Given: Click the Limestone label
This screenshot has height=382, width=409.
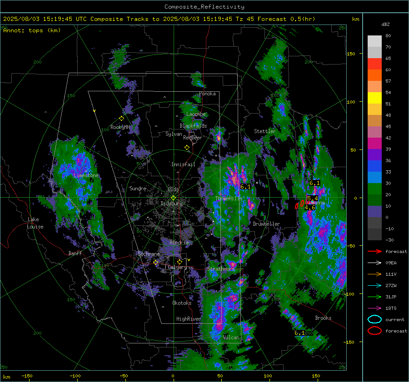Looking at the screenshot, I should (x=86, y=175).
